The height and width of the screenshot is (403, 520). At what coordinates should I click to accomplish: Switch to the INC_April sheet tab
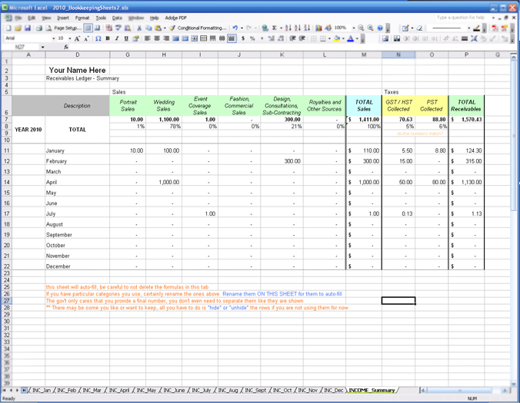(x=119, y=391)
